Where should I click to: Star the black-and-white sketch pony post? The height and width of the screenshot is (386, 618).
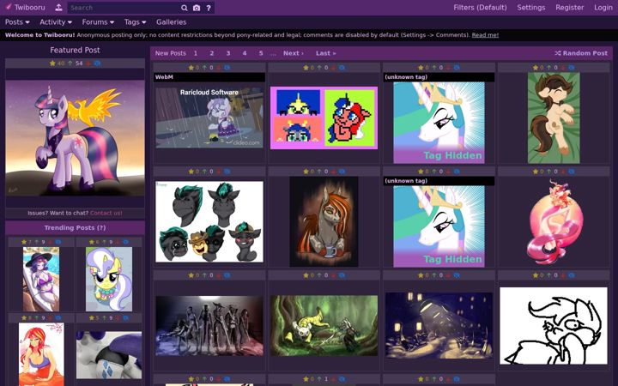[536, 275]
